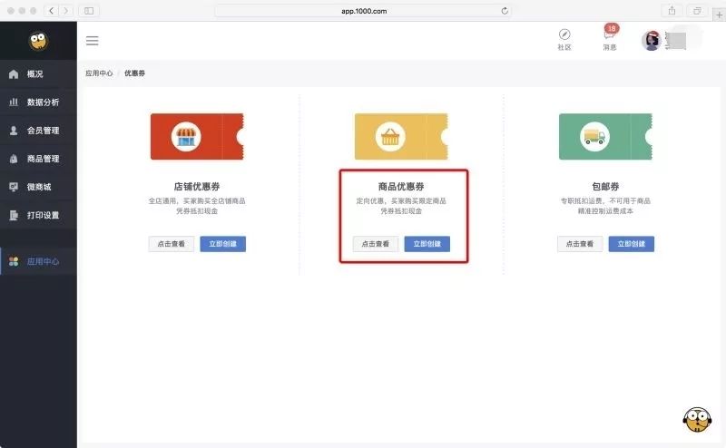Click the home icon beside 概况
Viewport: 726px width, 448px height.
(x=14, y=74)
